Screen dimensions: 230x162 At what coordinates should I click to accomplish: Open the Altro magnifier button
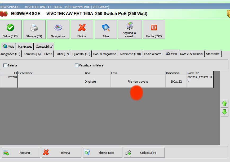click(106, 30)
